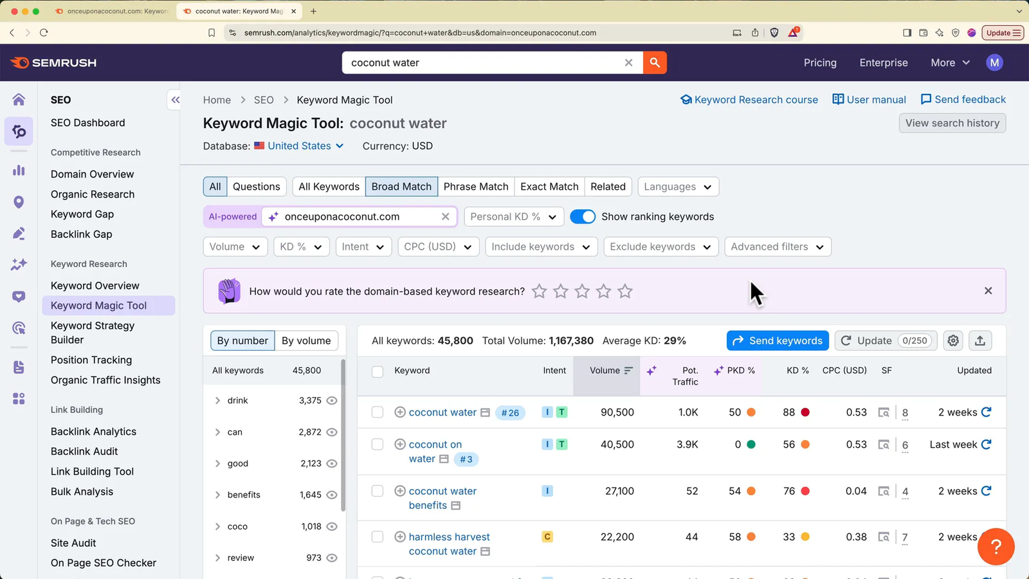Select coconut water benefits row checkbox

click(x=378, y=491)
